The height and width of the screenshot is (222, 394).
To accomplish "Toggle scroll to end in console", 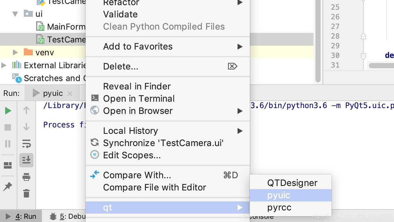I will (x=26, y=160).
